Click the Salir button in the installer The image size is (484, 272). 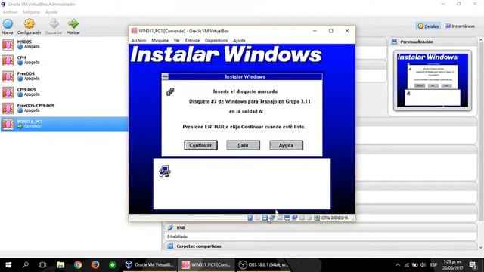click(x=244, y=145)
